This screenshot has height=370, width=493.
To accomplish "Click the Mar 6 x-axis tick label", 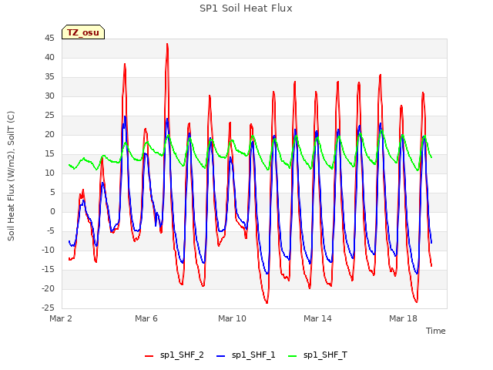I will [146, 318].
